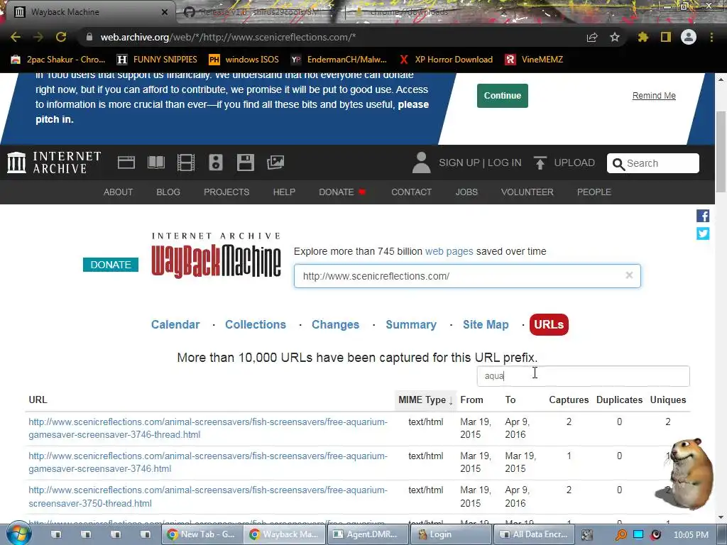
Task: Open Chrome's three-dot menu
Action: coord(711,37)
